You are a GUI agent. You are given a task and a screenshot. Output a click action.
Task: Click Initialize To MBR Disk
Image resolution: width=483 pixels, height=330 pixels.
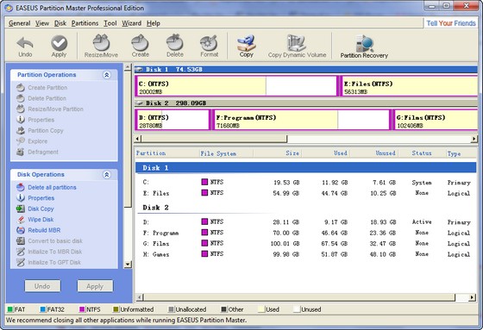coord(49,252)
